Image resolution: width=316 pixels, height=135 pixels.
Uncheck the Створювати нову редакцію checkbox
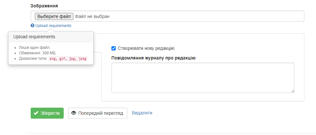pyautogui.click(x=114, y=48)
